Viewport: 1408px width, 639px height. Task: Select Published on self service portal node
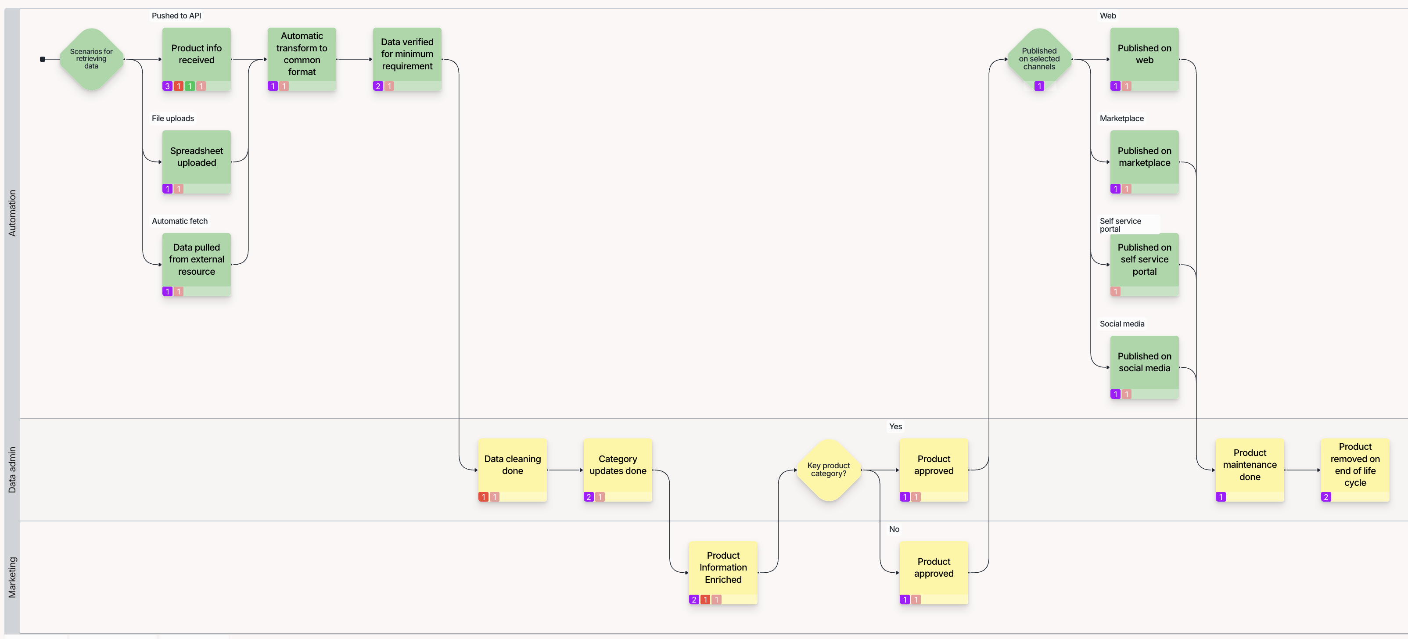pyautogui.click(x=1145, y=265)
